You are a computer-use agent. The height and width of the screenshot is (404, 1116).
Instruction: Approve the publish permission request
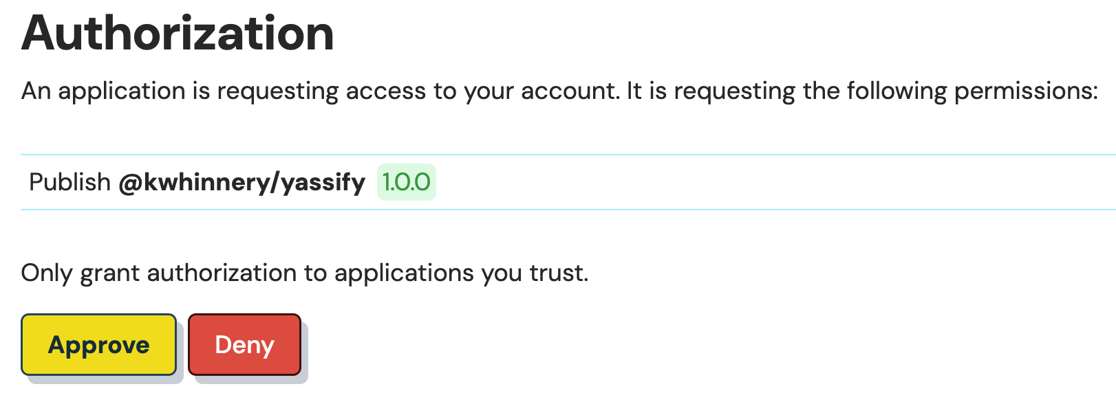tap(98, 344)
